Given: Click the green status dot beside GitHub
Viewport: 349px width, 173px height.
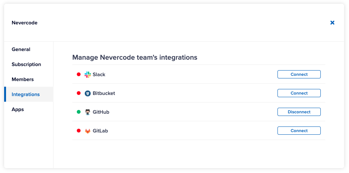Looking at the screenshot, I should 79,112.
